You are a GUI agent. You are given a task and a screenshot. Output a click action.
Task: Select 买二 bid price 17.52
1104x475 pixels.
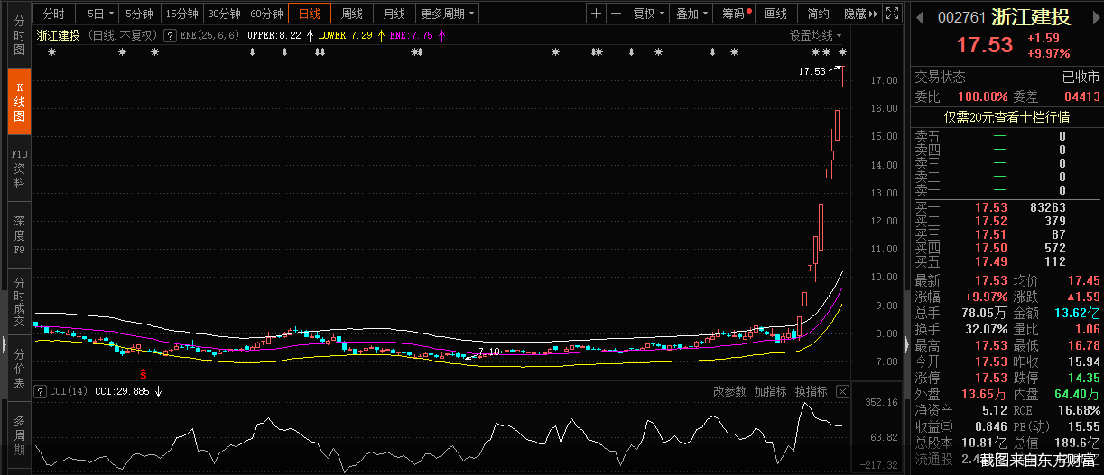tap(991, 222)
